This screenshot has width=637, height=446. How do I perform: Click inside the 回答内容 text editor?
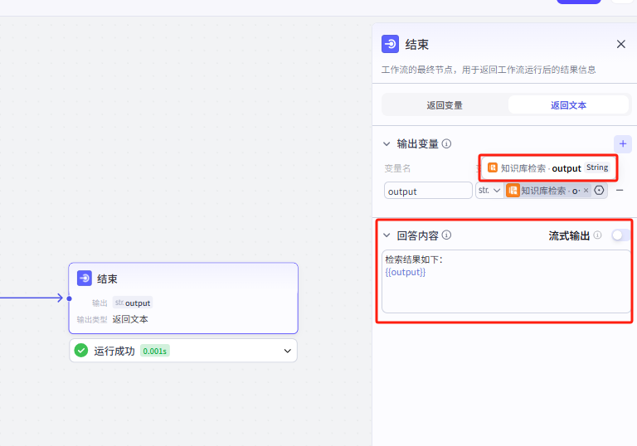pyautogui.click(x=506, y=290)
